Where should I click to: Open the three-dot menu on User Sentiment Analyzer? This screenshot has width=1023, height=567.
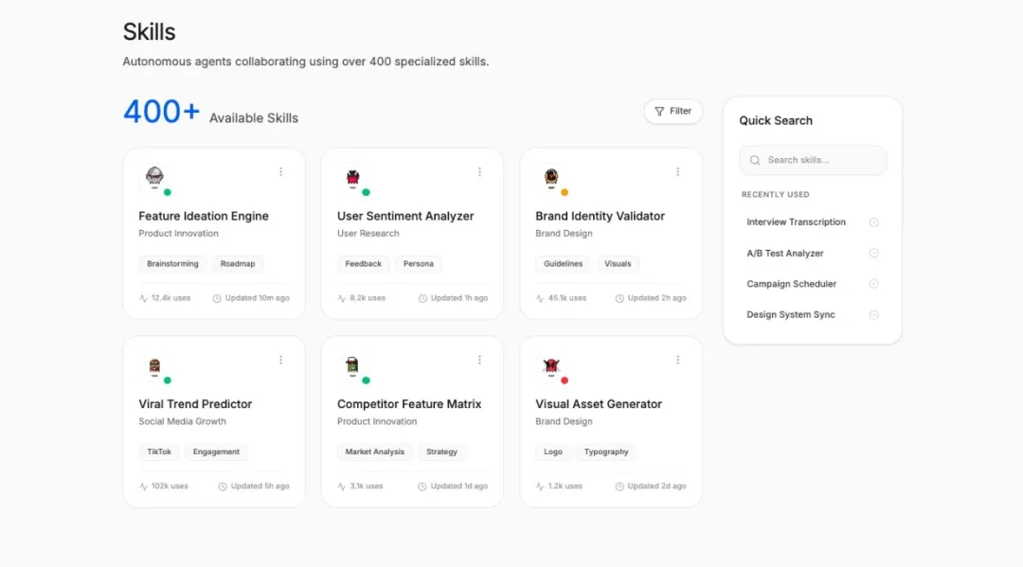click(x=479, y=172)
